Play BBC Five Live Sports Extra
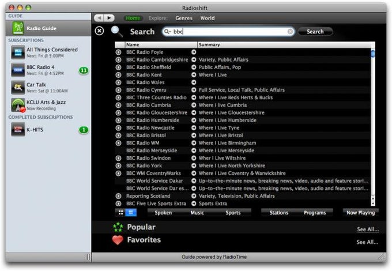The image size is (392, 271). click(x=119, y=204)
